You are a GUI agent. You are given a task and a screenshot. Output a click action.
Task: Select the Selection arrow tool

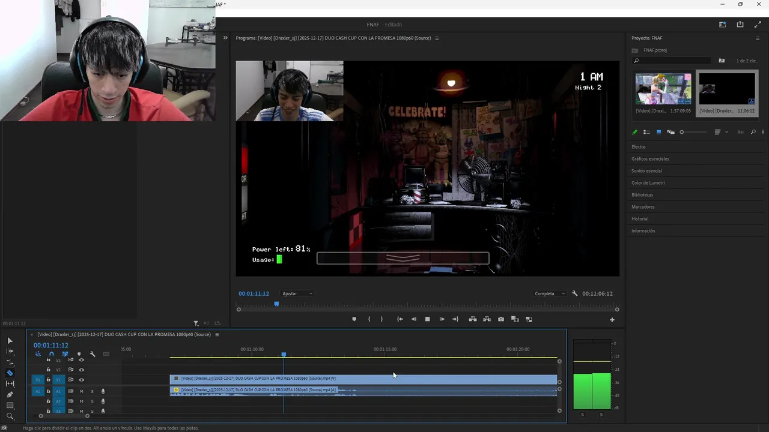coord(10,341)
